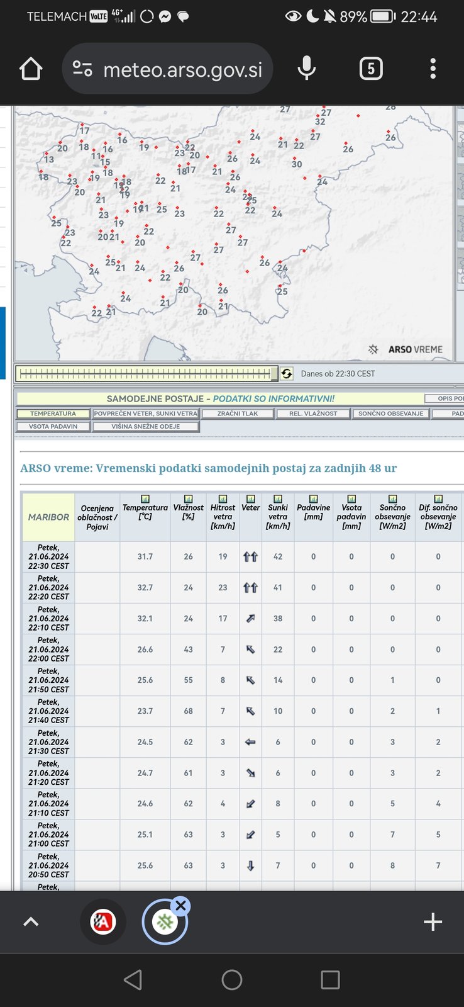Switch to ZRAČNI TLAK tab

point(238,413)
